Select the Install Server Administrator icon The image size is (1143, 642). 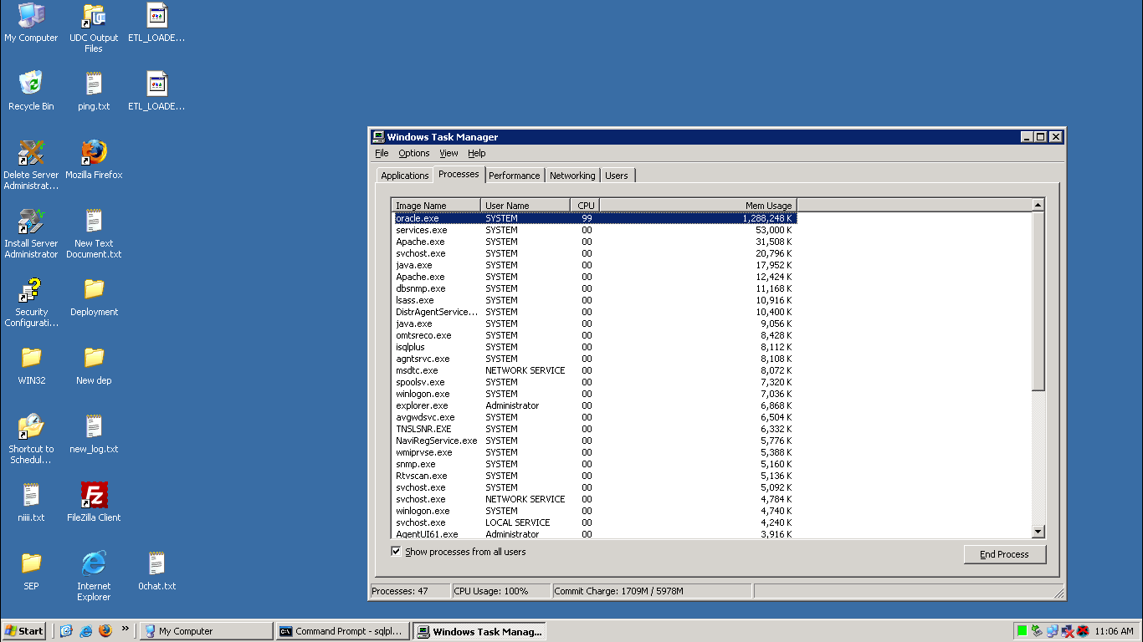coord(31,222)
